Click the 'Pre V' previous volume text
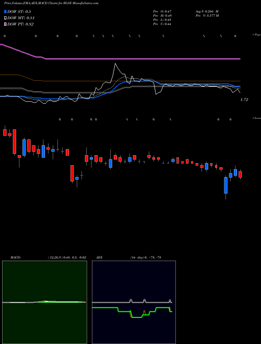Image resolution: width=261 pixels, height=344 pixels. point(207,16)
